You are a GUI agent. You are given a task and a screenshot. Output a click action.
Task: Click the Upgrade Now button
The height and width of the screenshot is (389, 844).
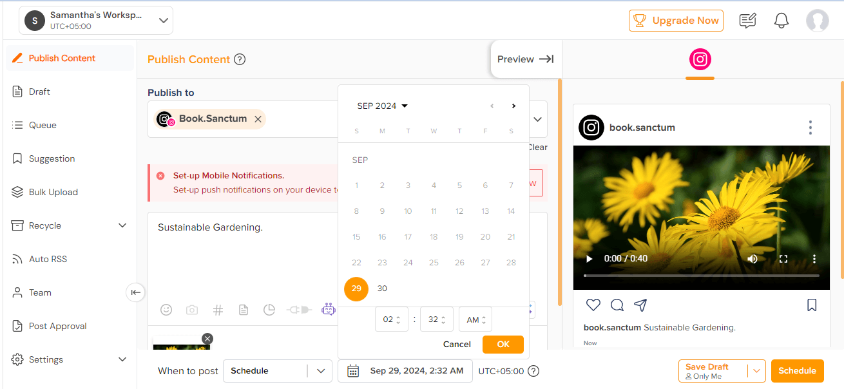[676, 21]
